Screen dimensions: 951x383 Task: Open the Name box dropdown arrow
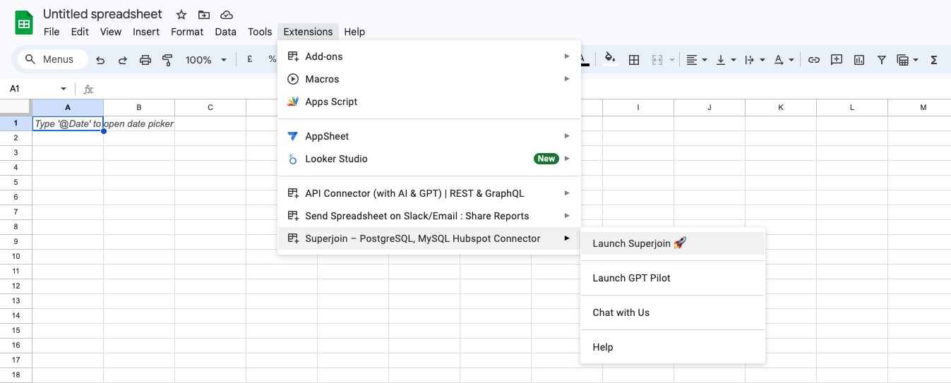pos(64,89)
